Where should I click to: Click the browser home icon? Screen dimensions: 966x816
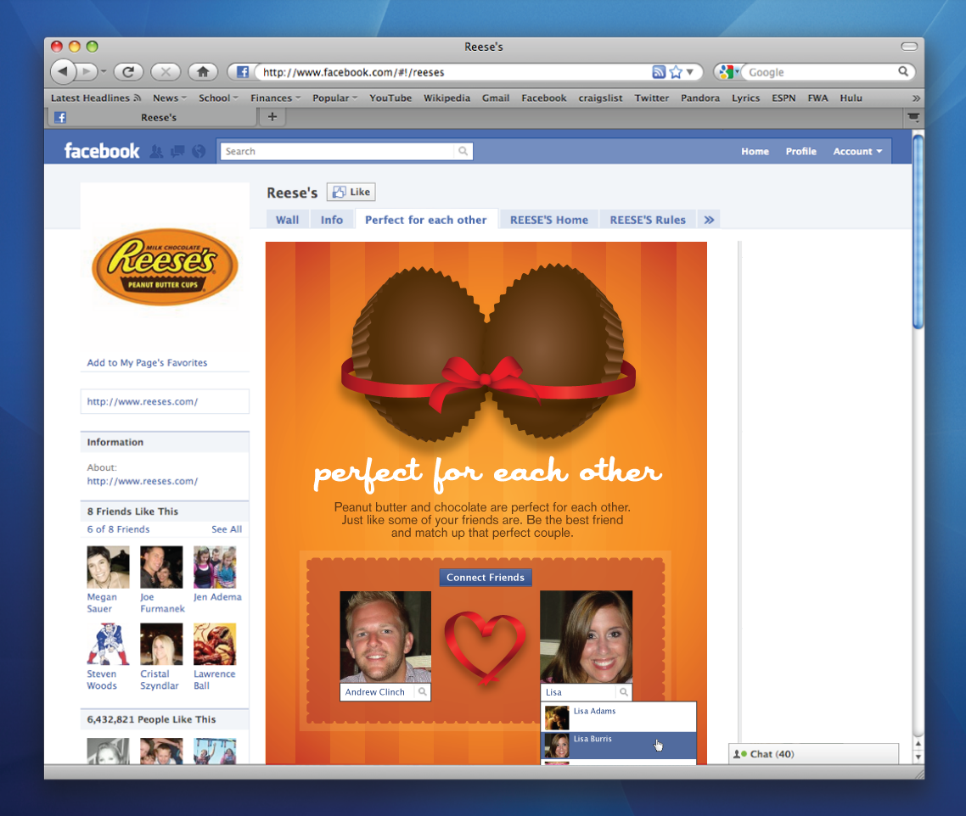point(202,71)
